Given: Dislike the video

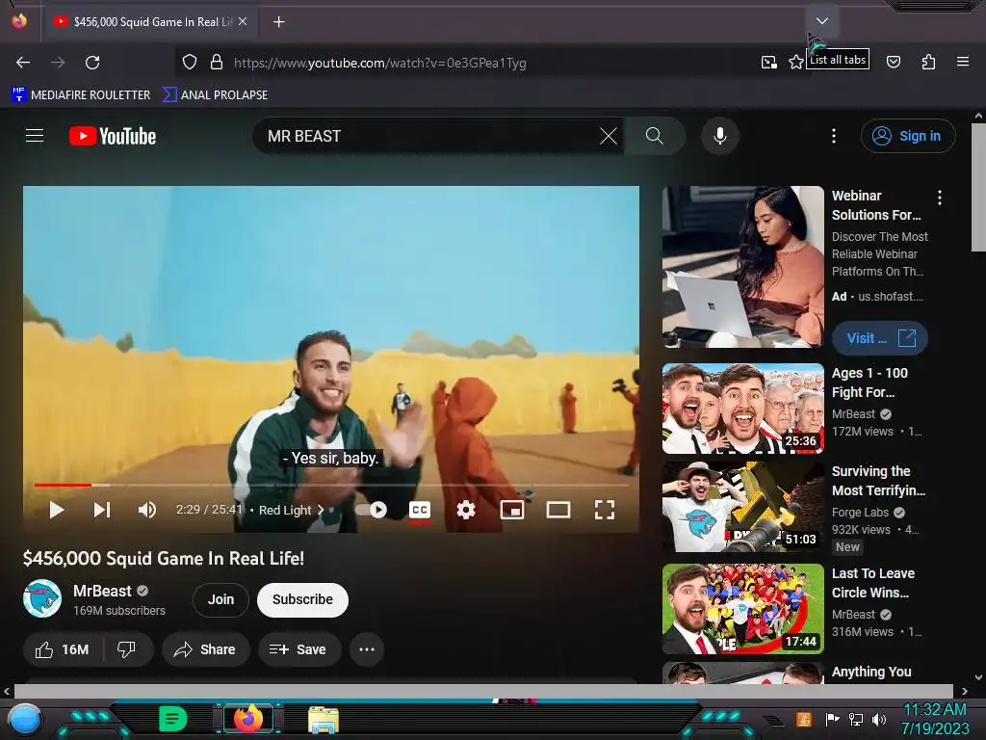Looking at the screenshot, I should 127,649.
